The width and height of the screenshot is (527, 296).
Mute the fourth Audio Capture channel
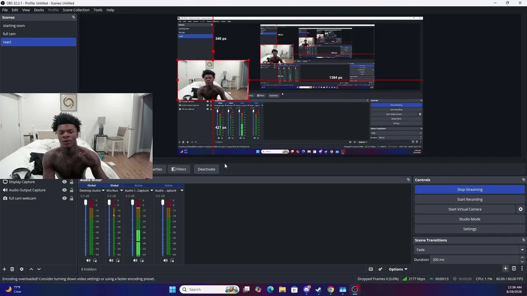pos(165,260)
